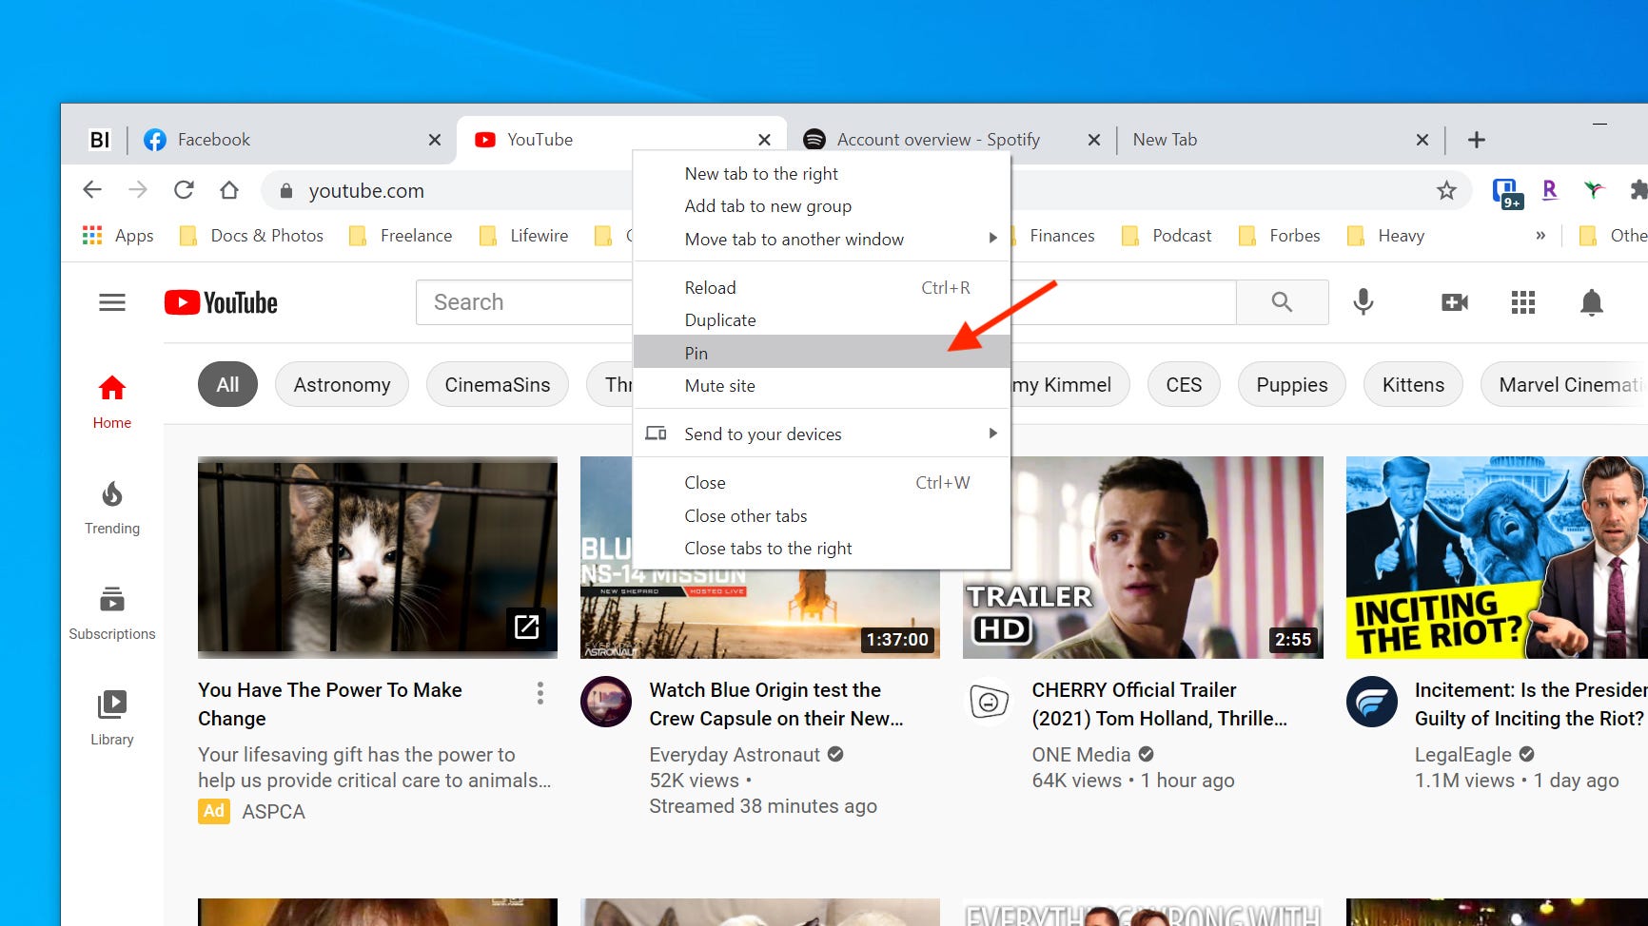This screenshot has width=1648, height=926.
Task: Select Pin from the tab menu
Action: [x=821, y=353]
